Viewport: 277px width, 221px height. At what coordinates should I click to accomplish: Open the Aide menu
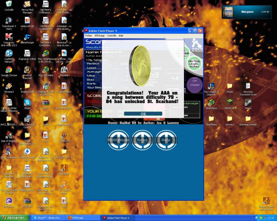(x=121, y=36)
